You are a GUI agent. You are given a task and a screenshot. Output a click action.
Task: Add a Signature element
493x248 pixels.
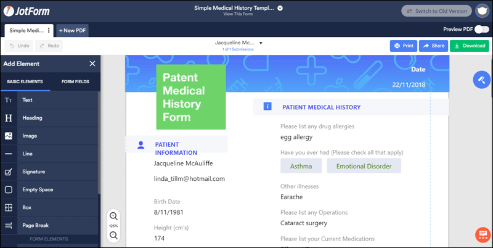coord(34,172)
